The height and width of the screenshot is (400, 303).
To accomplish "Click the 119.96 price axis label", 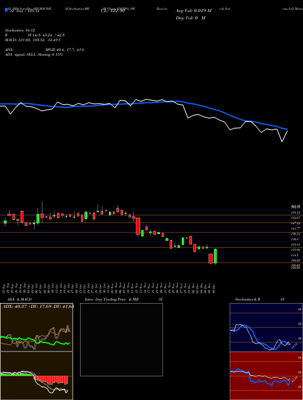I will pyautogui.click(x=296, y=250).
